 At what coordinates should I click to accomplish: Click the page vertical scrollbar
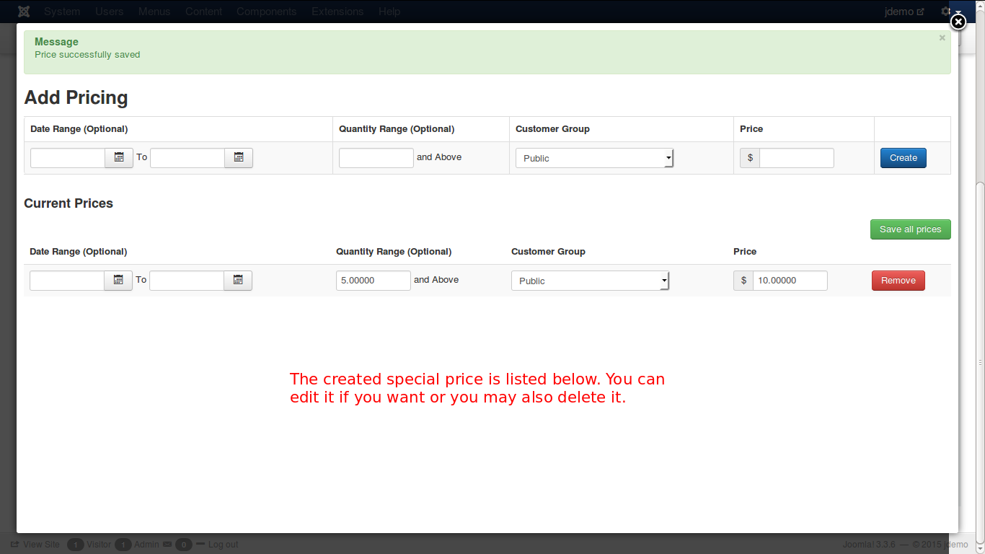click(x=979, y=361)
